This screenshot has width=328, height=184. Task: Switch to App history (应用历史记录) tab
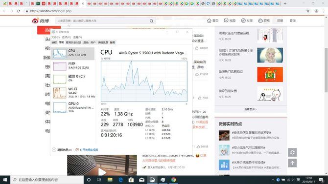point(73,42)
